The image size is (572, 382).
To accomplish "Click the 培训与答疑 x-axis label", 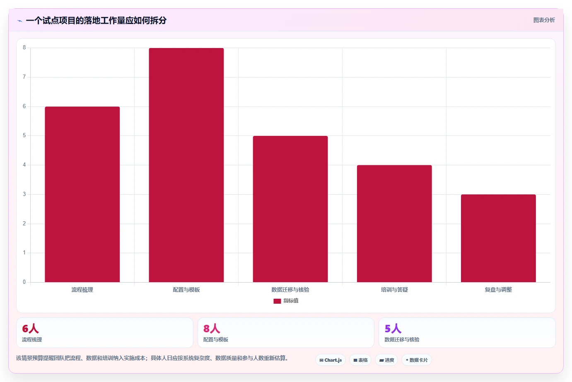I will coord(394,290).
